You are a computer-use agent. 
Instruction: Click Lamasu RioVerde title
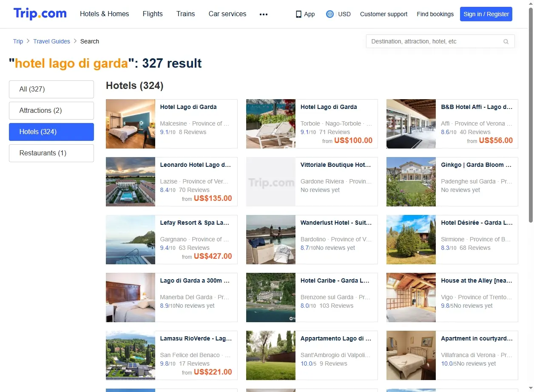coord(196,338)
